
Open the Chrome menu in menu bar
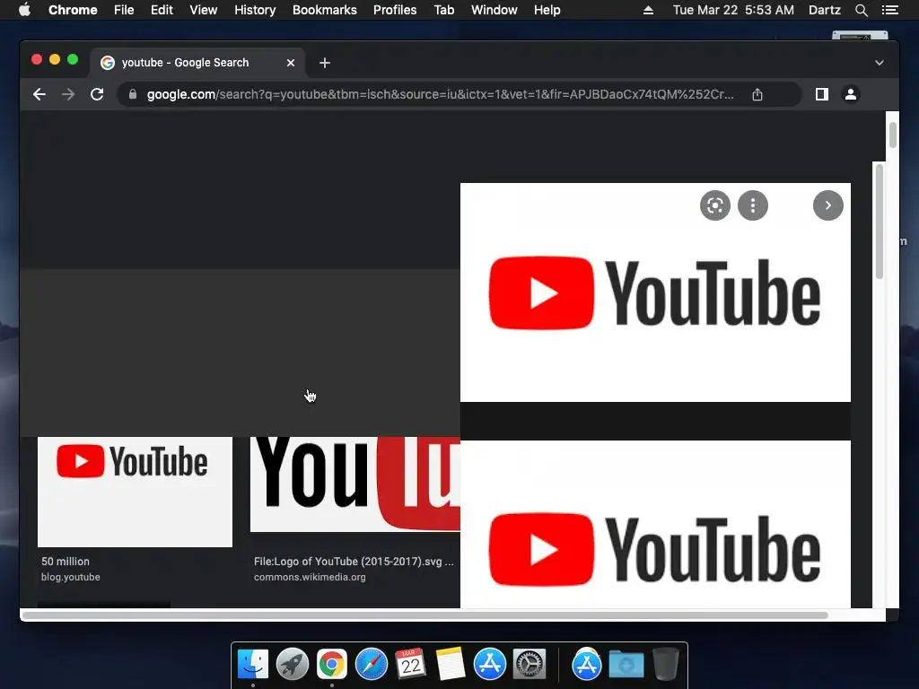(73, 10)
